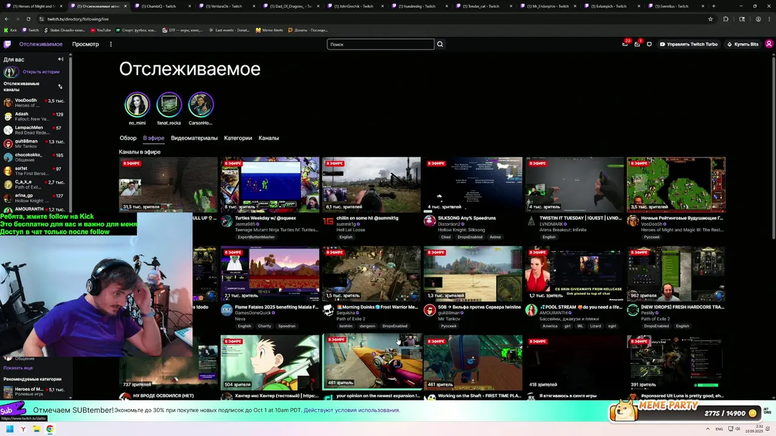The width and height of the screenshot is (776, 436).
Task: Click Отслеживаемое in top navigation
Action: (x=41, y=44)
